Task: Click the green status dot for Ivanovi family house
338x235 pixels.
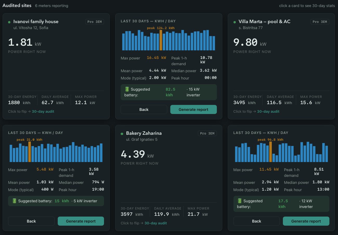Action: click(x=9, y=22)
